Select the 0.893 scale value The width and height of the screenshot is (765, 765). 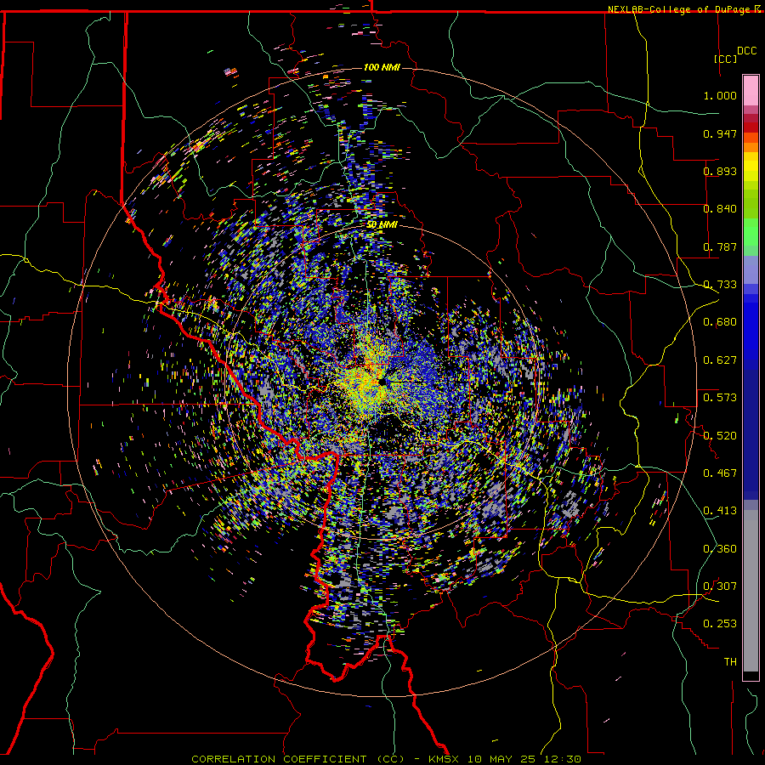tap(720, 171)
